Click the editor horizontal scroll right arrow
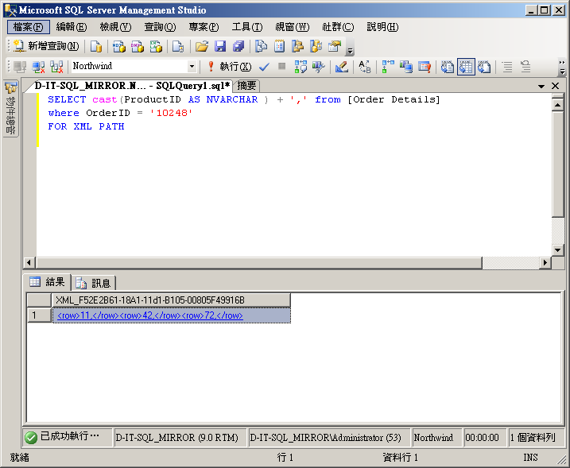Image resolution: width=570 pixels, height=468 pixels. coord(545,262)
